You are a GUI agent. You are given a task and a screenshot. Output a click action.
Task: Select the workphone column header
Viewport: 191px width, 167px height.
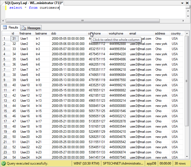(118, 33)
